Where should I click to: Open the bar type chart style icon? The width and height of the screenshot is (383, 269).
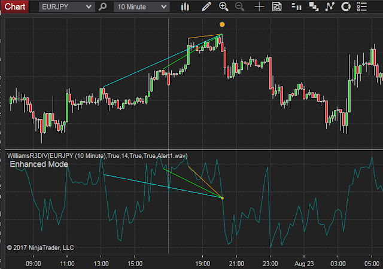pos(185,7)
